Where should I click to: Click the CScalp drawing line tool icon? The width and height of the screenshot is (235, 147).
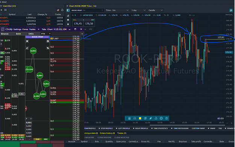pyautogui.click(x=27, y=48)
